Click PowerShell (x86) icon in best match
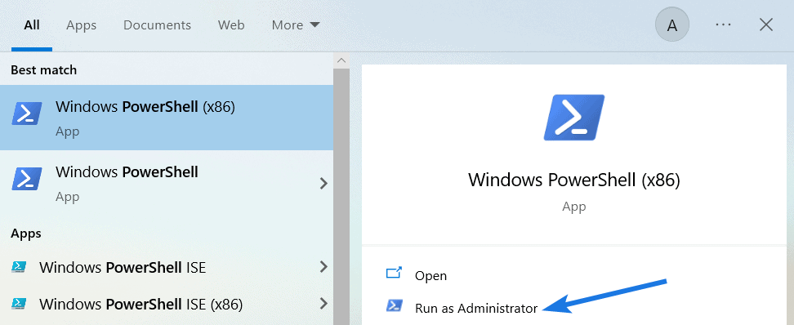Viewport: 794px width, 325px height. point(26,114)
